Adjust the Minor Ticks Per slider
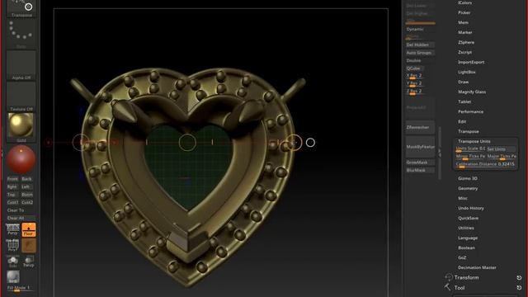The width and height of the screenshot is (528, 297). tap(470, 157)
